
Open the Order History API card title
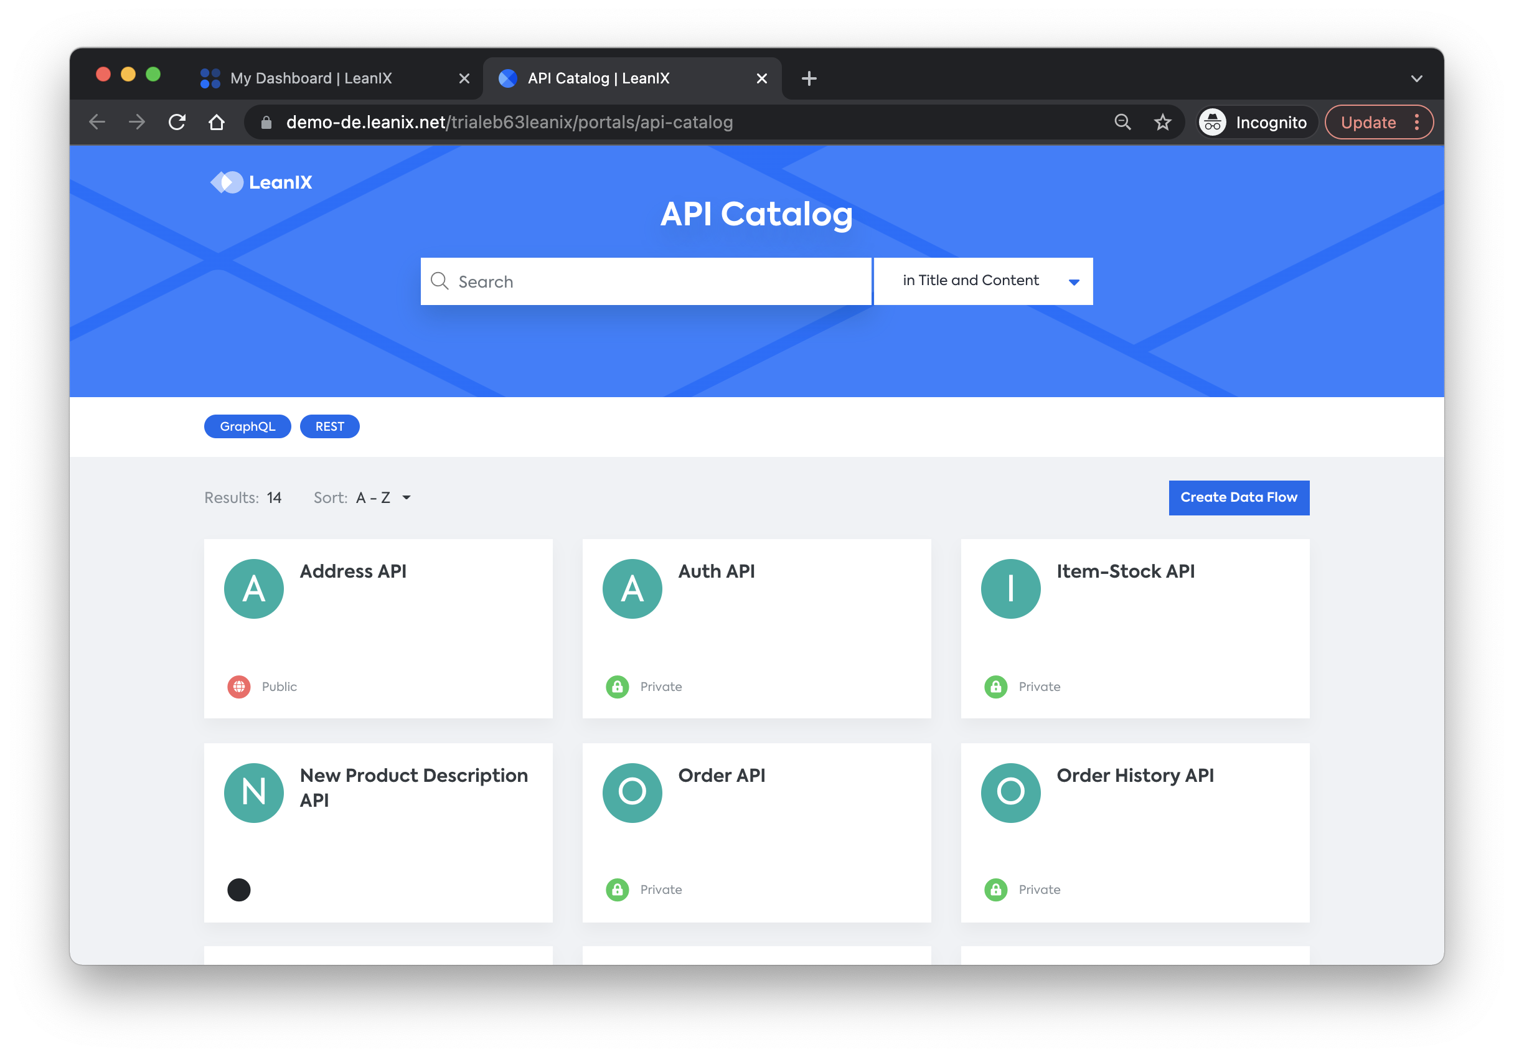click(1134, 776)
